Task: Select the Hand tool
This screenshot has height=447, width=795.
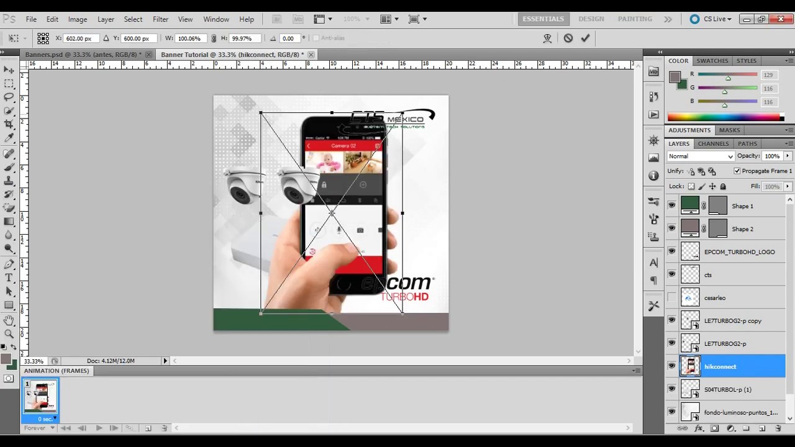Action: click(x=9, y=321)
